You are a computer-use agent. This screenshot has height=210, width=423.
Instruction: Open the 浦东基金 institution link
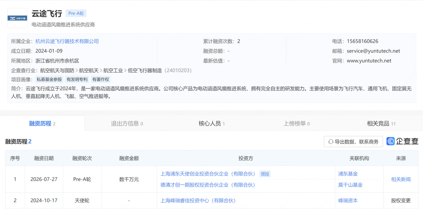[348, 174]
